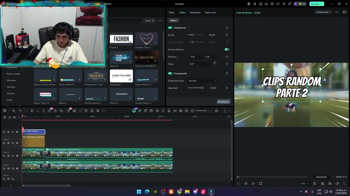The height and width of the screenshot is (196, 350).
Task: Open the audio mixer icon
Action: (x=175, y=111)
